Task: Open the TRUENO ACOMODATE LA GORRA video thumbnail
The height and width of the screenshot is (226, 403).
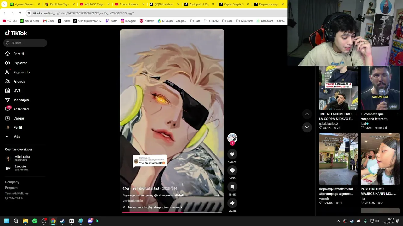Action: tap(338, 88)
